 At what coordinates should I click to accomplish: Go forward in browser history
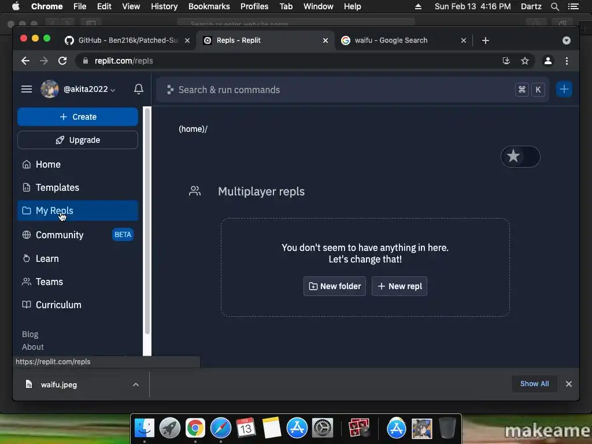pyautogui.click(x=44, y=61)
